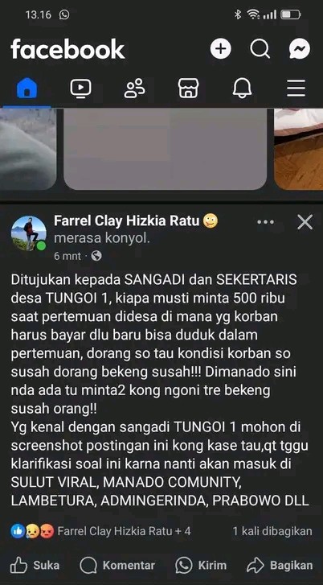View reactions list beside emoji icons
Image resolution: width=323 pixels, height=585 pixels.
[x=124, y=531]
